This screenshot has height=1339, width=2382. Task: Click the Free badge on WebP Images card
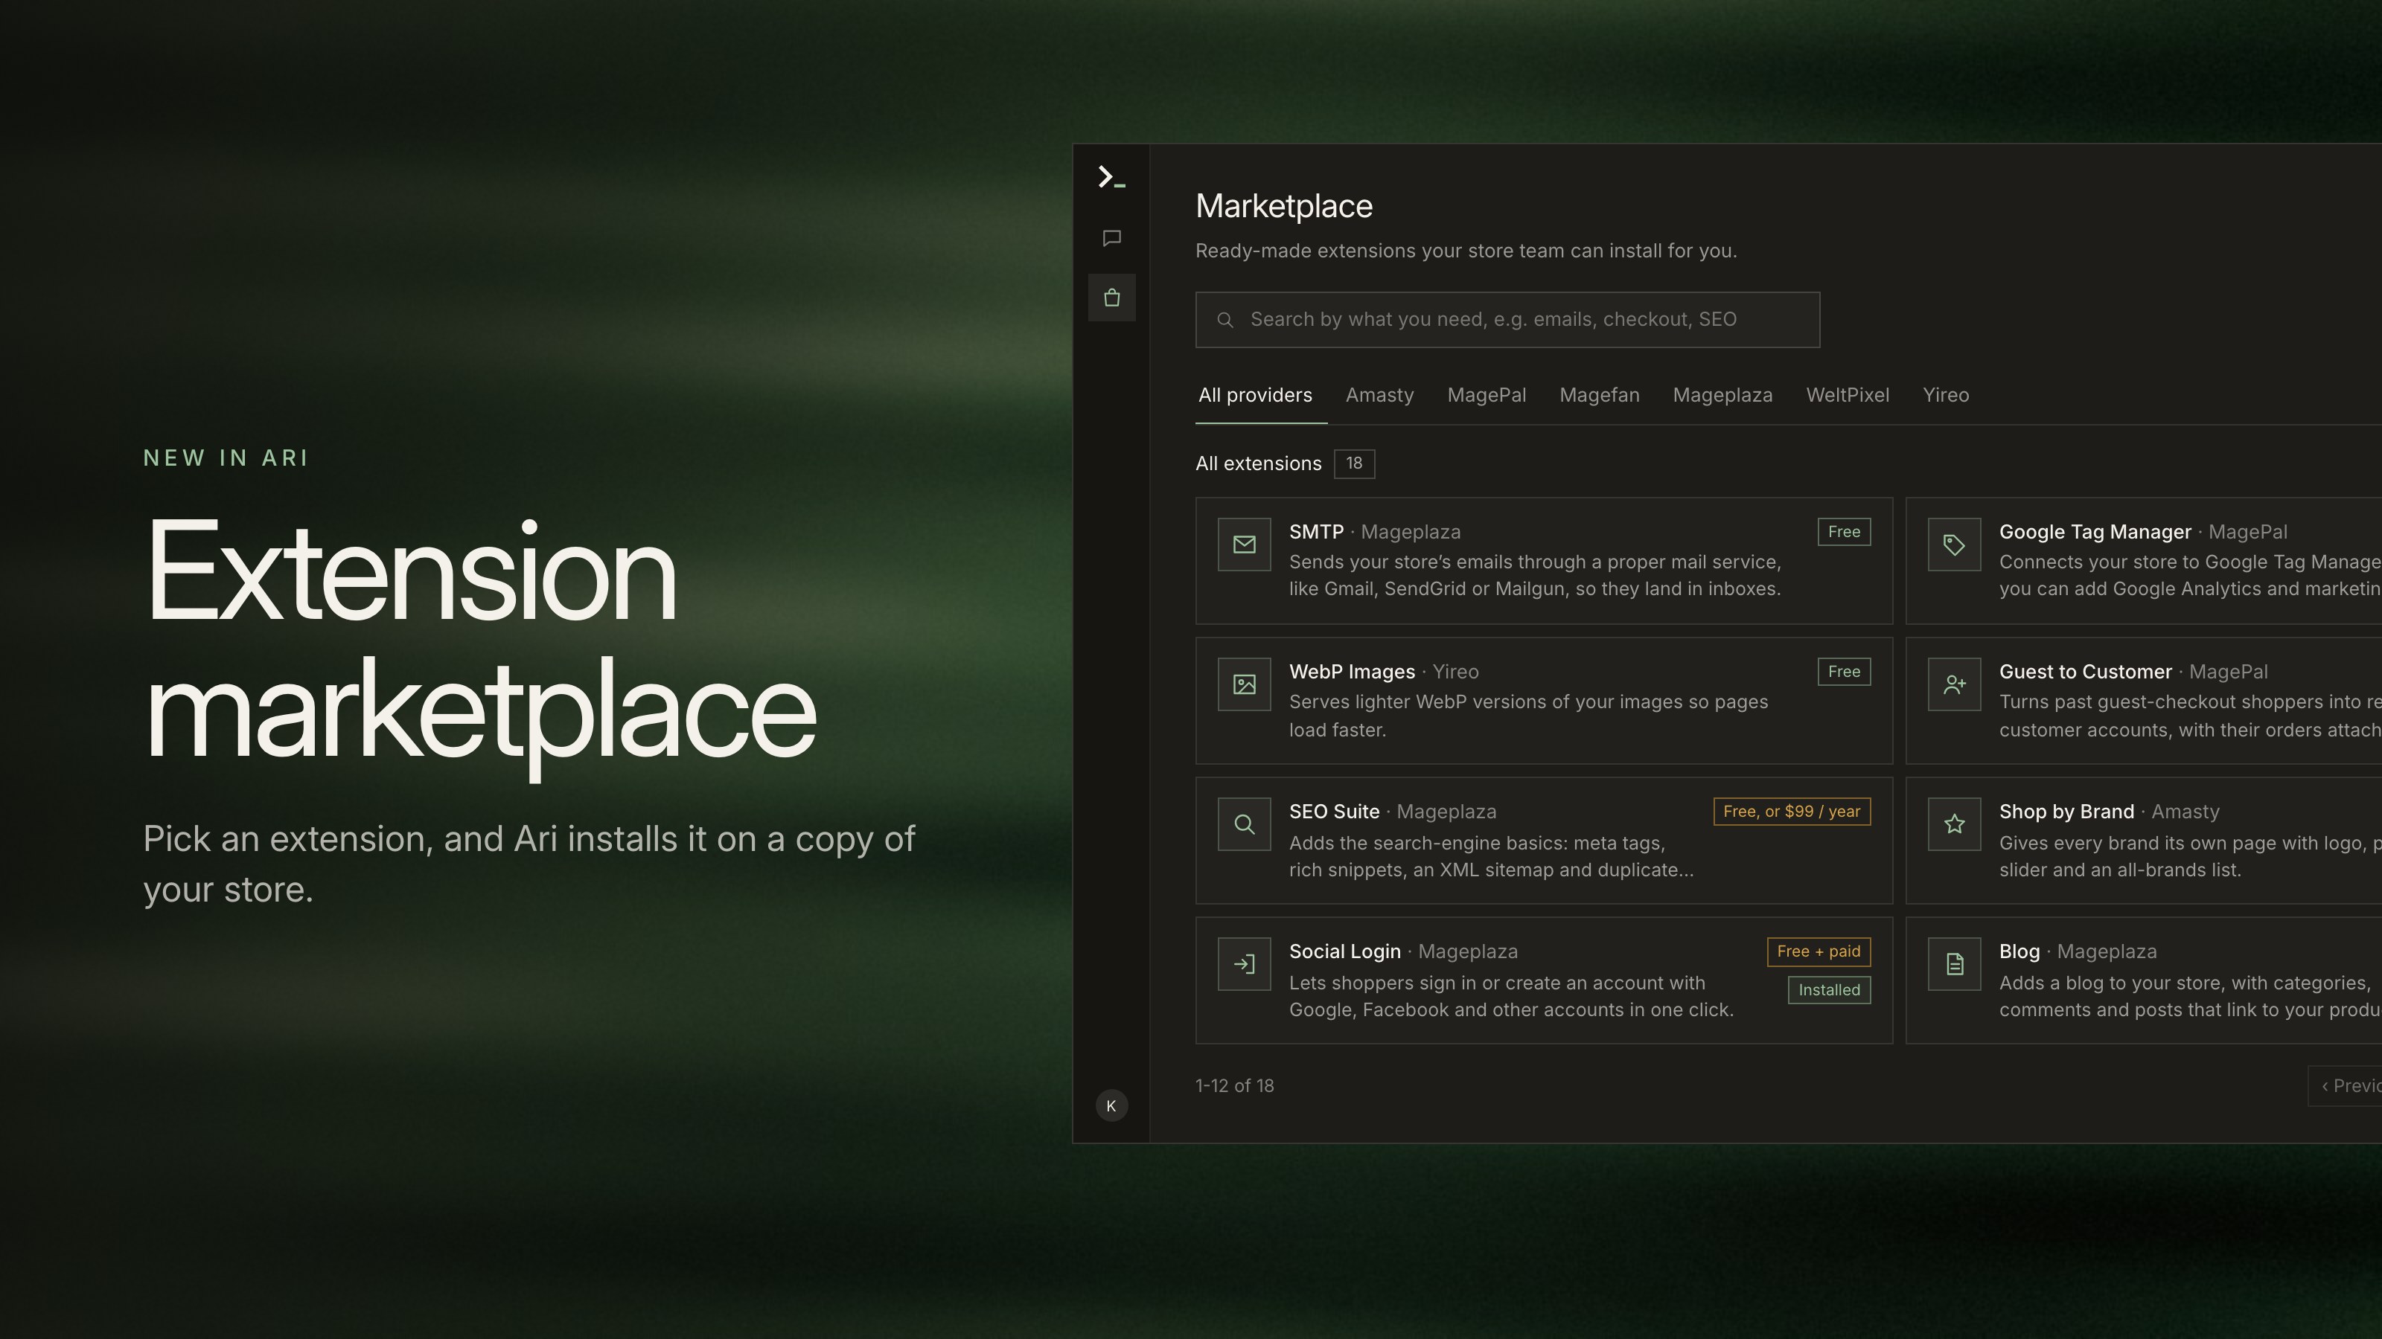(x=1844, y=672)
